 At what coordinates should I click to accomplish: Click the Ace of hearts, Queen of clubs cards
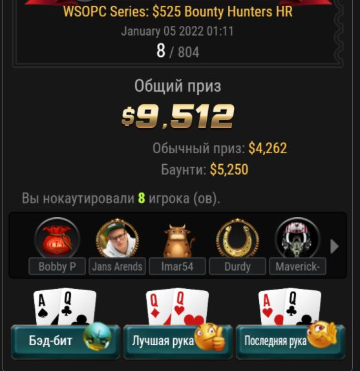pos(290,306)
